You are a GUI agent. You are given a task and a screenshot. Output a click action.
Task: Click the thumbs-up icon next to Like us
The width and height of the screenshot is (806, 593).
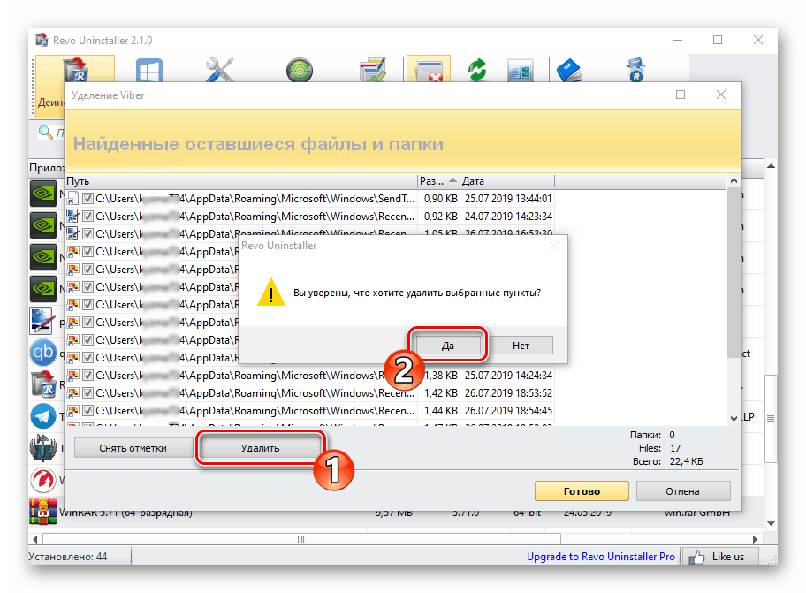[x=697, y=557]
